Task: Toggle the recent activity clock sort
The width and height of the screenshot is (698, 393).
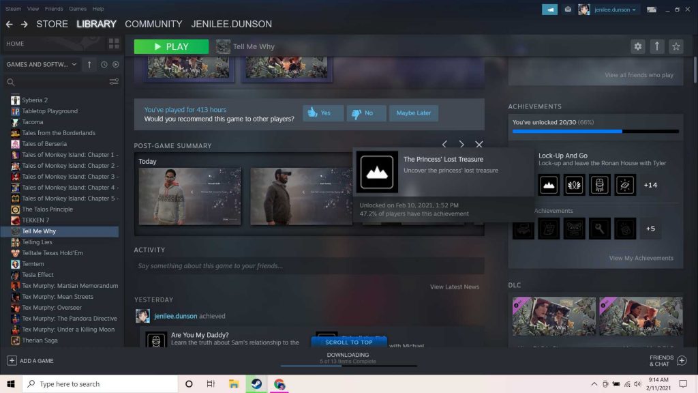Action: 104,65
